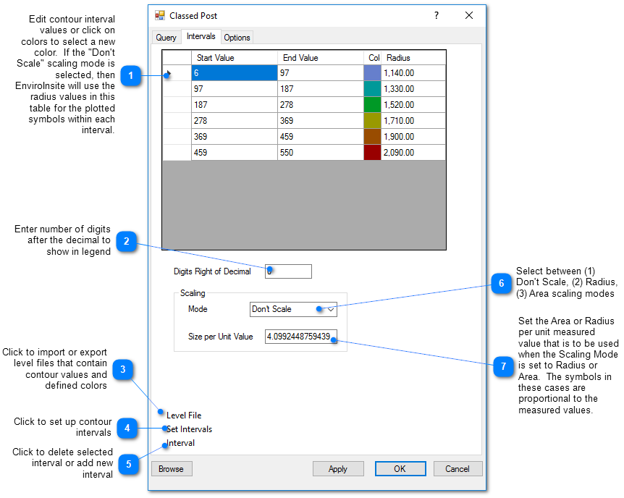Click the blue color swatch in first row

point(372,73)
